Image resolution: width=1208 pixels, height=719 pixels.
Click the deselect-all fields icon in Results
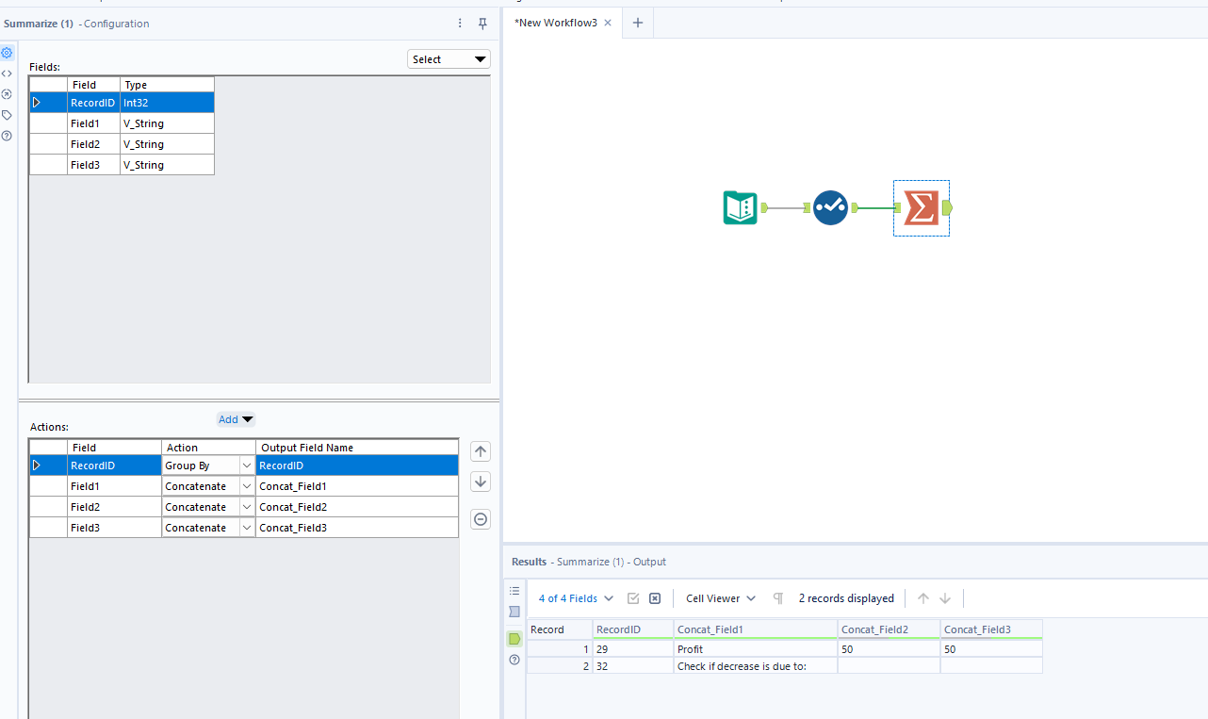(x=654, y=597)
